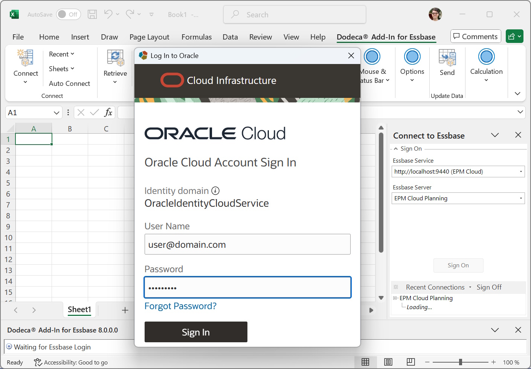Select row 5 header
This screenshot has height=369, width=531.
coord(8,183)
